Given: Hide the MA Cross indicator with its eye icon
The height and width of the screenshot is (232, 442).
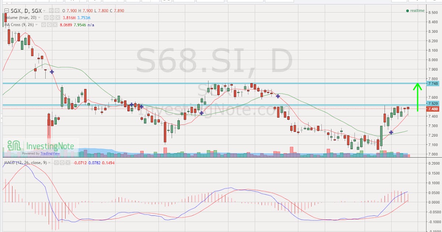Looking at the screenshot, I should click(43, 25).
